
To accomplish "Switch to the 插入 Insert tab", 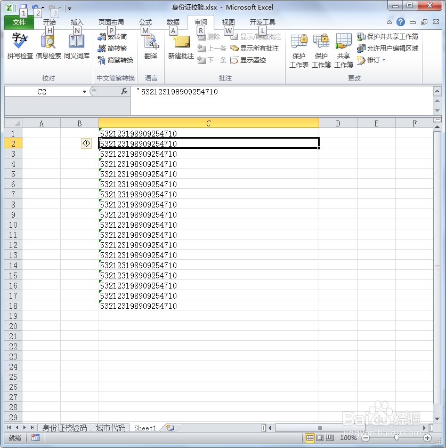I will pos(77,22).
